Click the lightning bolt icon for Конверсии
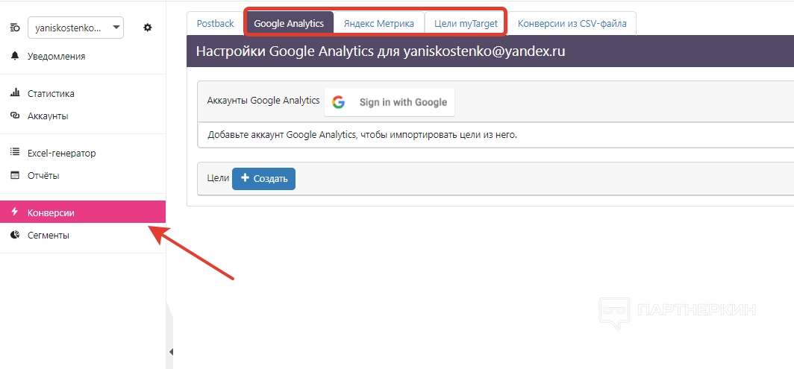This screenshot has width=794, height=369. click(x=15, y=212)
